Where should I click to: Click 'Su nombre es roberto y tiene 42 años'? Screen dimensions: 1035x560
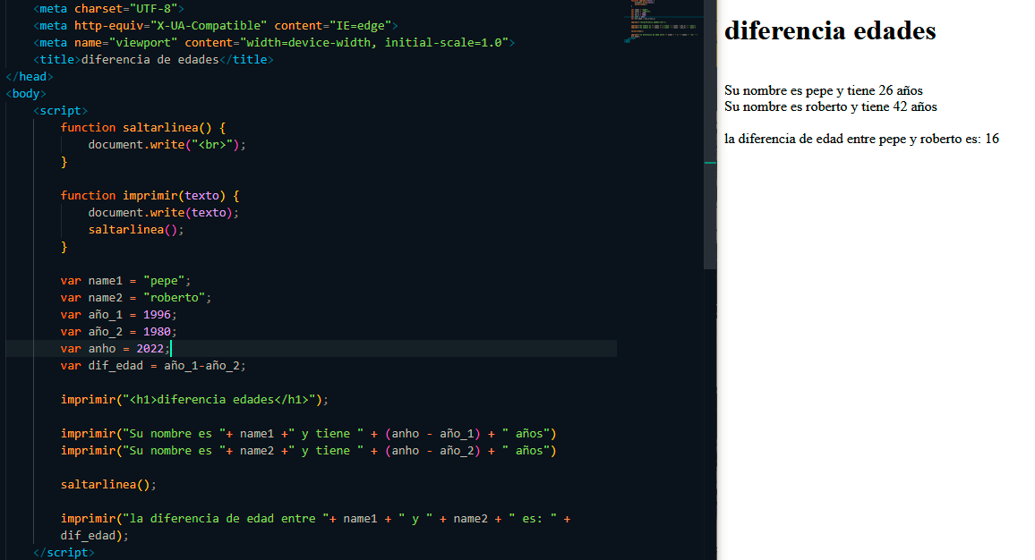[830, 106]
